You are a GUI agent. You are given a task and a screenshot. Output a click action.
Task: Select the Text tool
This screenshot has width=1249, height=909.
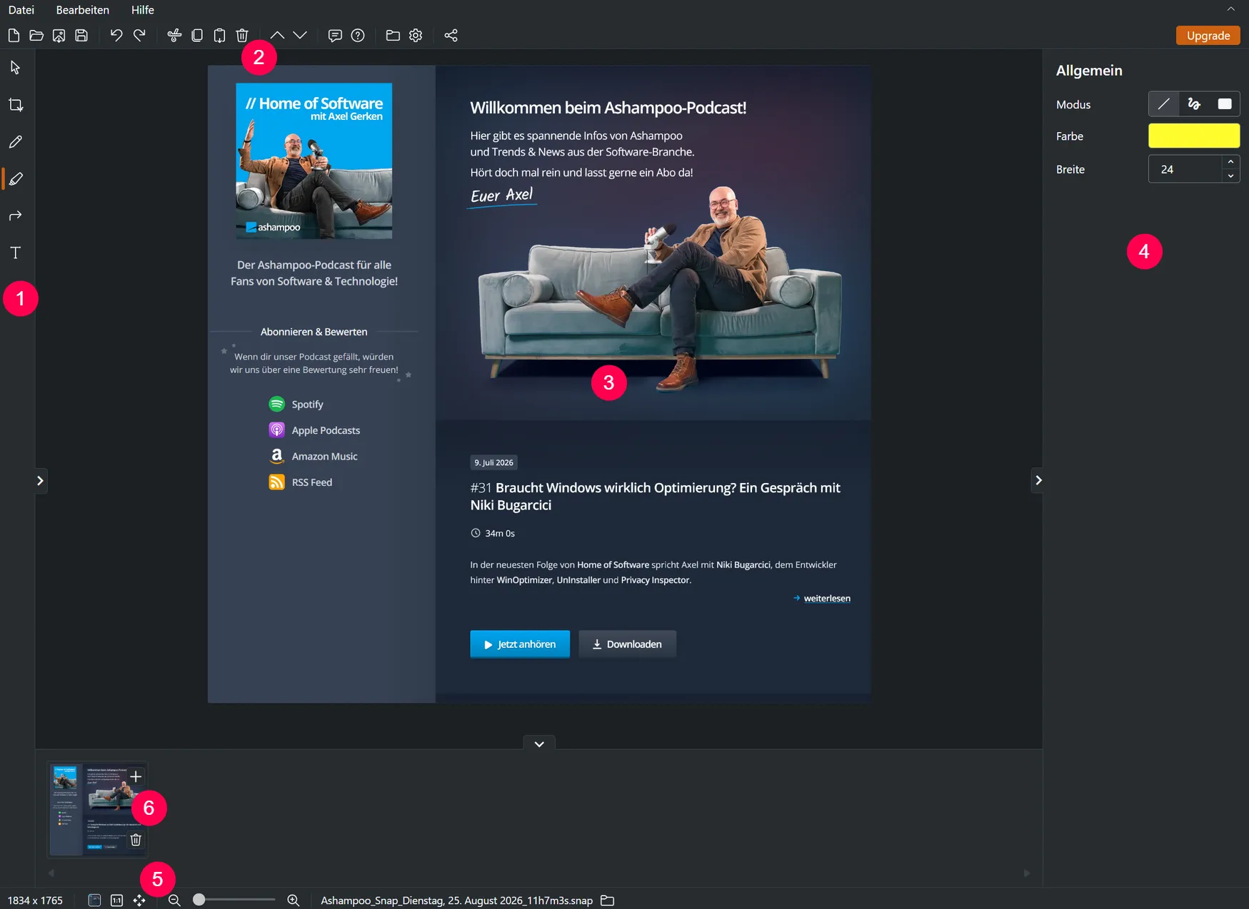point(16,253)
